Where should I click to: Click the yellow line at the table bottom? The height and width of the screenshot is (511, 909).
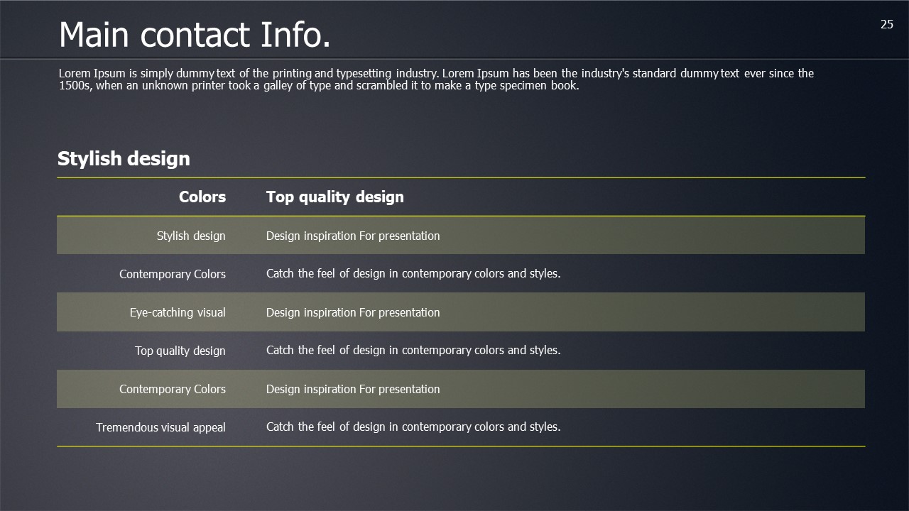pos(461,446)
